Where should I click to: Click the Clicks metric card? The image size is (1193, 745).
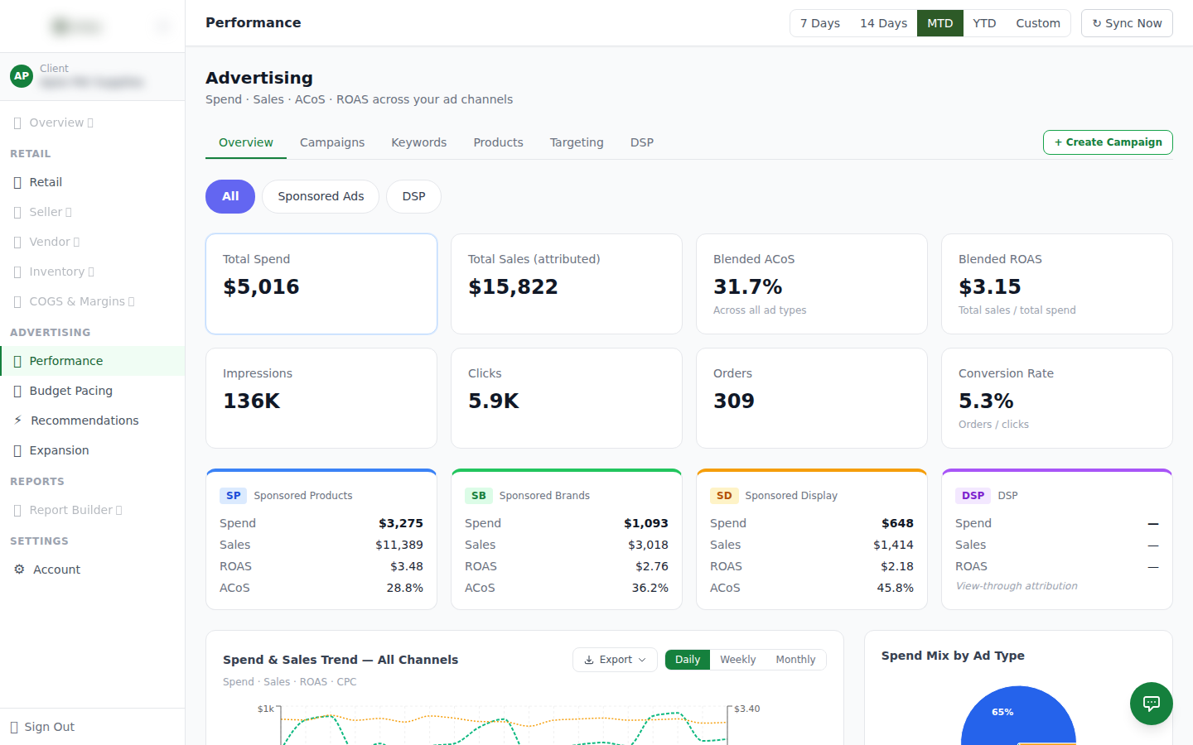point(567,398)
